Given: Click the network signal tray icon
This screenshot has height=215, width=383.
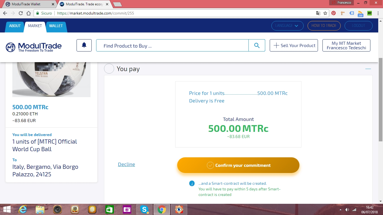Looking at the screenshot, I should [354, 210].
